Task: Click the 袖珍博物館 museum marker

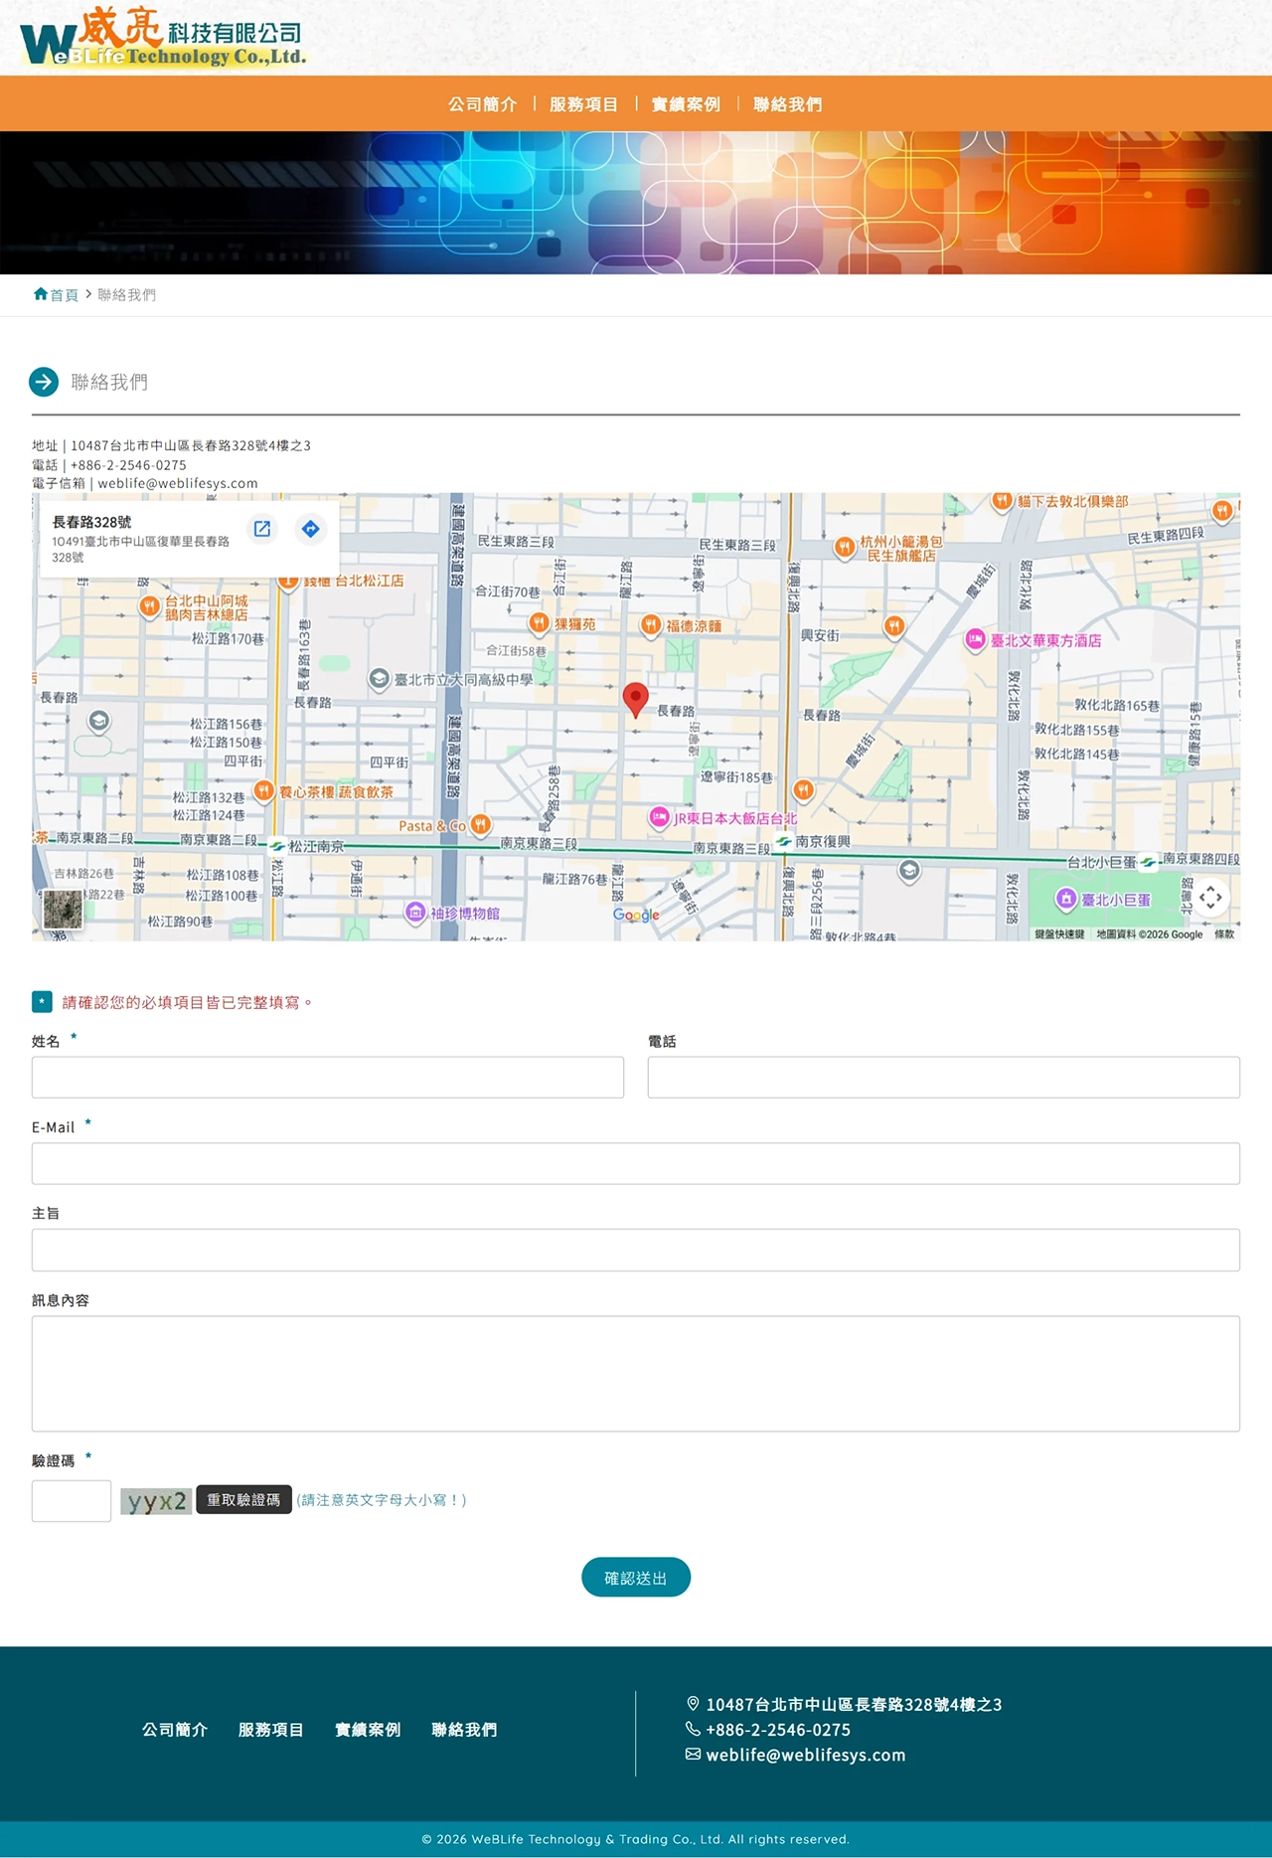Action: coord(415,912)
